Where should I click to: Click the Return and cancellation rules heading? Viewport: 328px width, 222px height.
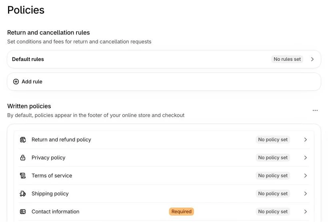pyautogui.click(x=48, y=32)
